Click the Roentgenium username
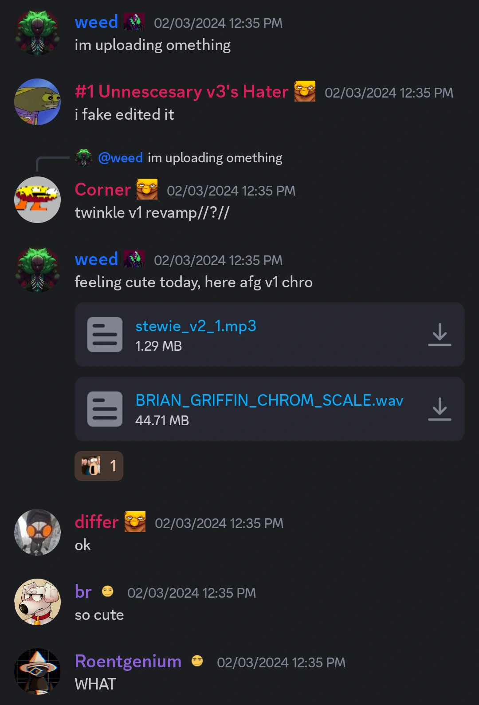Image resolution: width=479 pixels, height=705 pixels. (x=128, y=661)
